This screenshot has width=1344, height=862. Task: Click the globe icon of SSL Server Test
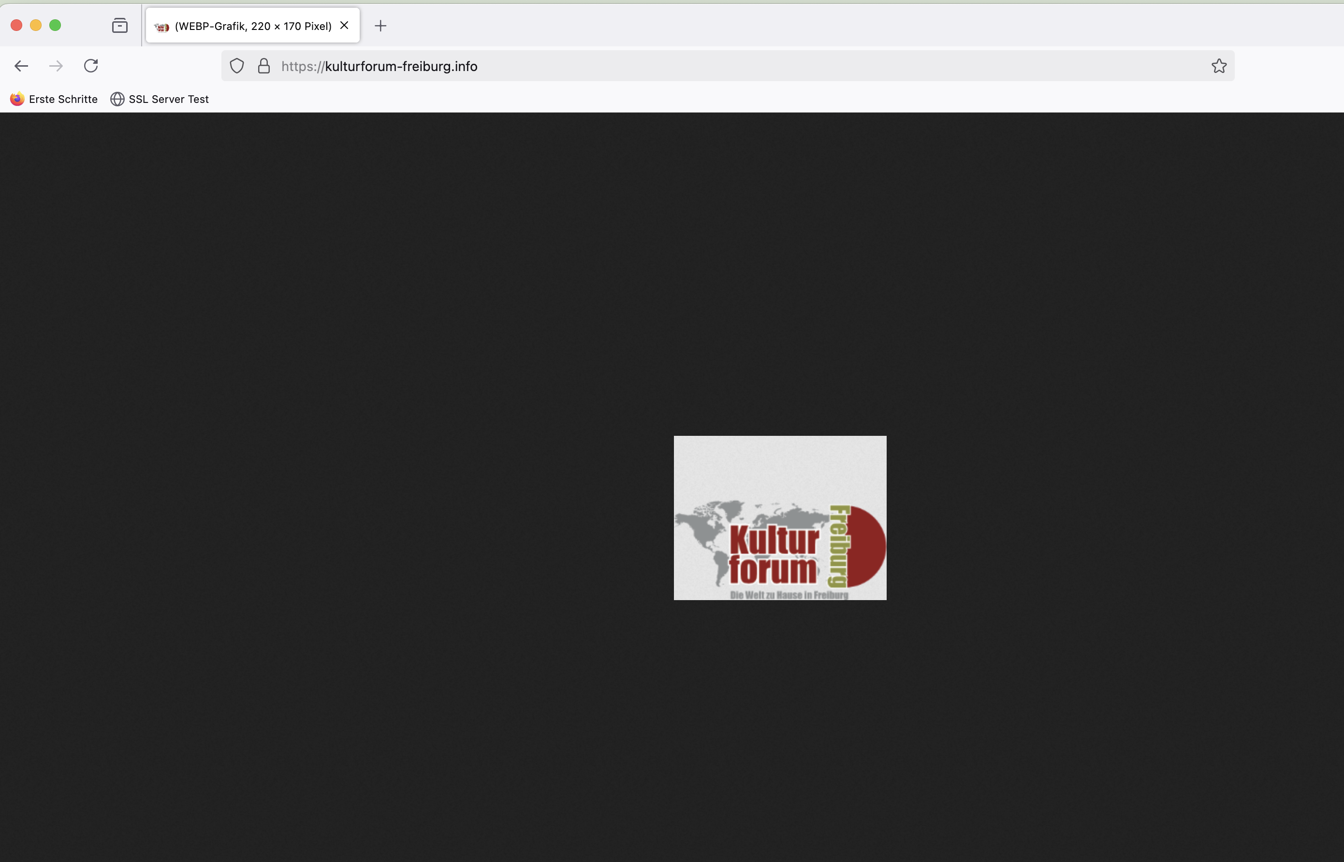click(x=117, y=99)
